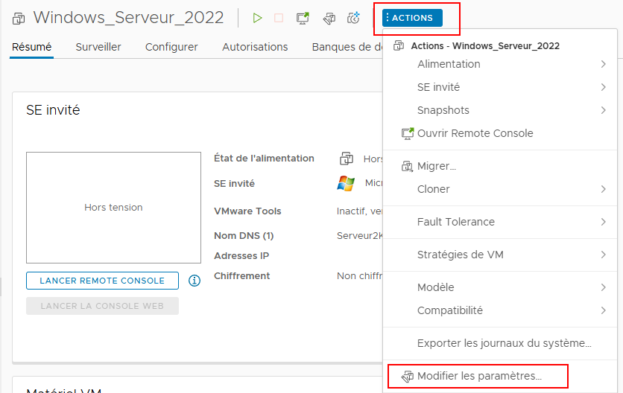Launch remote console icon in the toolbar

pos(303,18)
